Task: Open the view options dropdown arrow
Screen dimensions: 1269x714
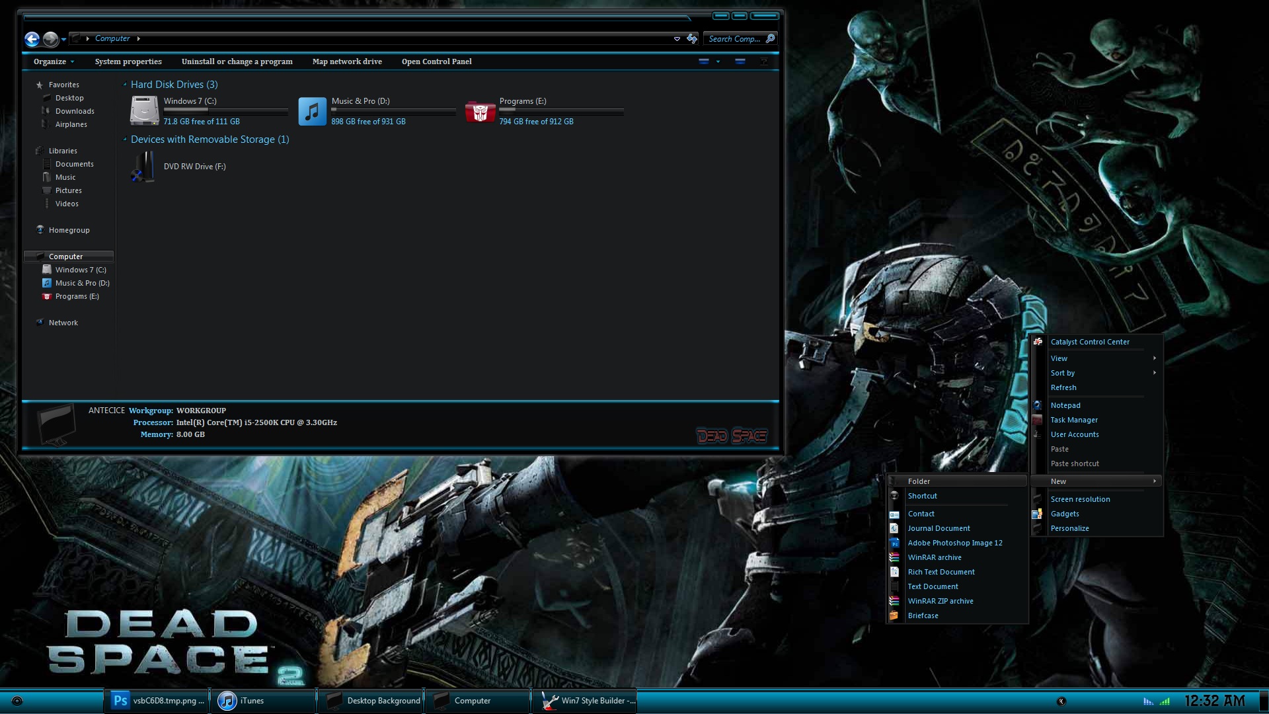Action: [718, 61]
